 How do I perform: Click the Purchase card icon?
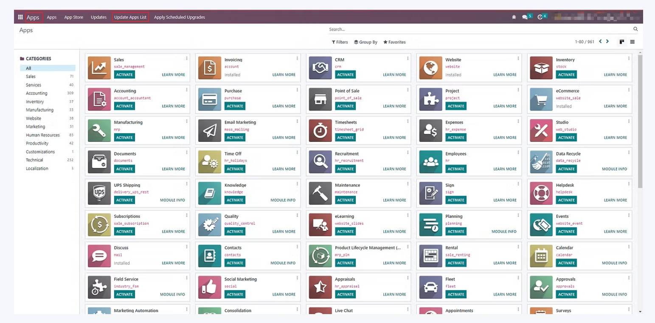point(210,99)
